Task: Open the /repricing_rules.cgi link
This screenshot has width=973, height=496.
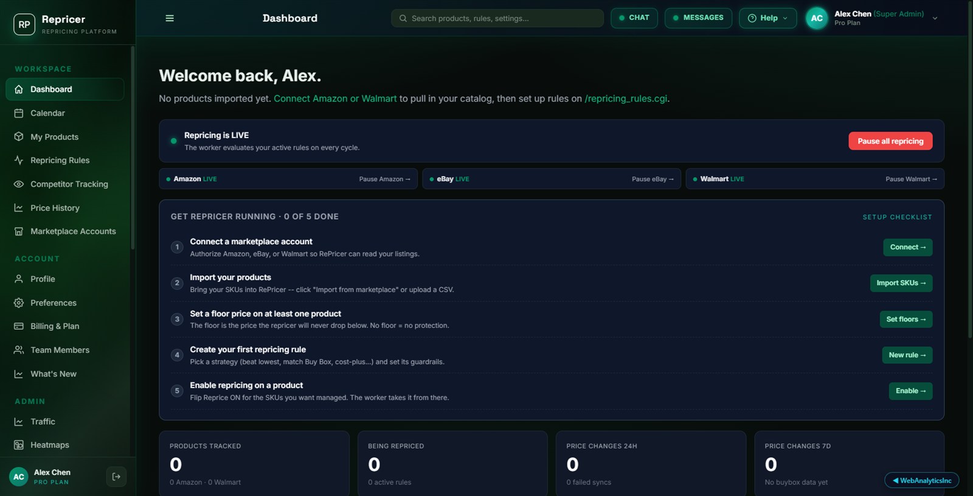Action: [x=626, y=99]
